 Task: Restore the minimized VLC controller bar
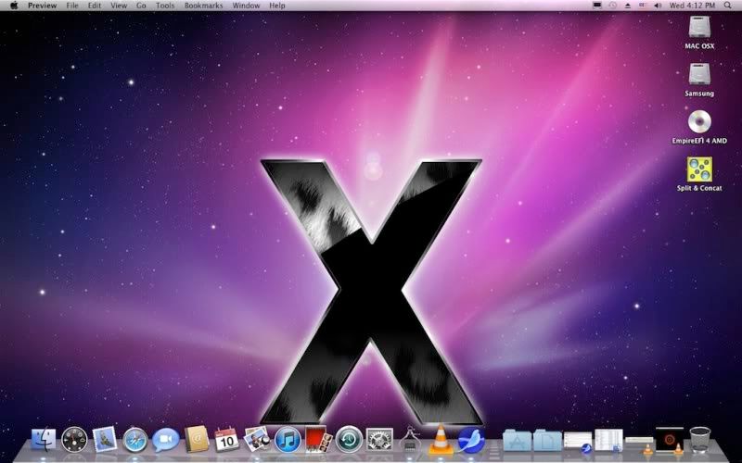click(x=639, y=444)
